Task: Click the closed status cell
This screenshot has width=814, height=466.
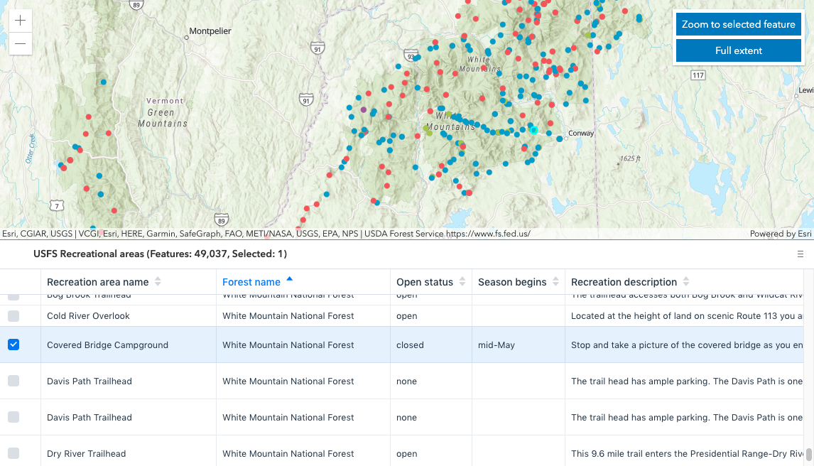Action: coord(431,345)
